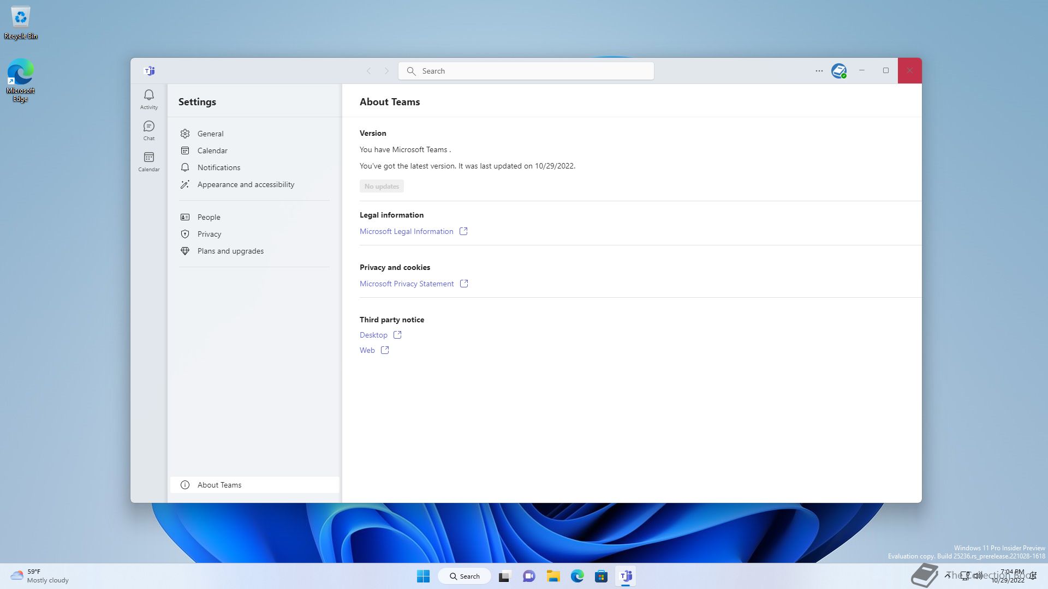The height and width of the screenshot is (589, 1048).
Task: Go forward using the right arrow
Action: [x=386, y=71]
